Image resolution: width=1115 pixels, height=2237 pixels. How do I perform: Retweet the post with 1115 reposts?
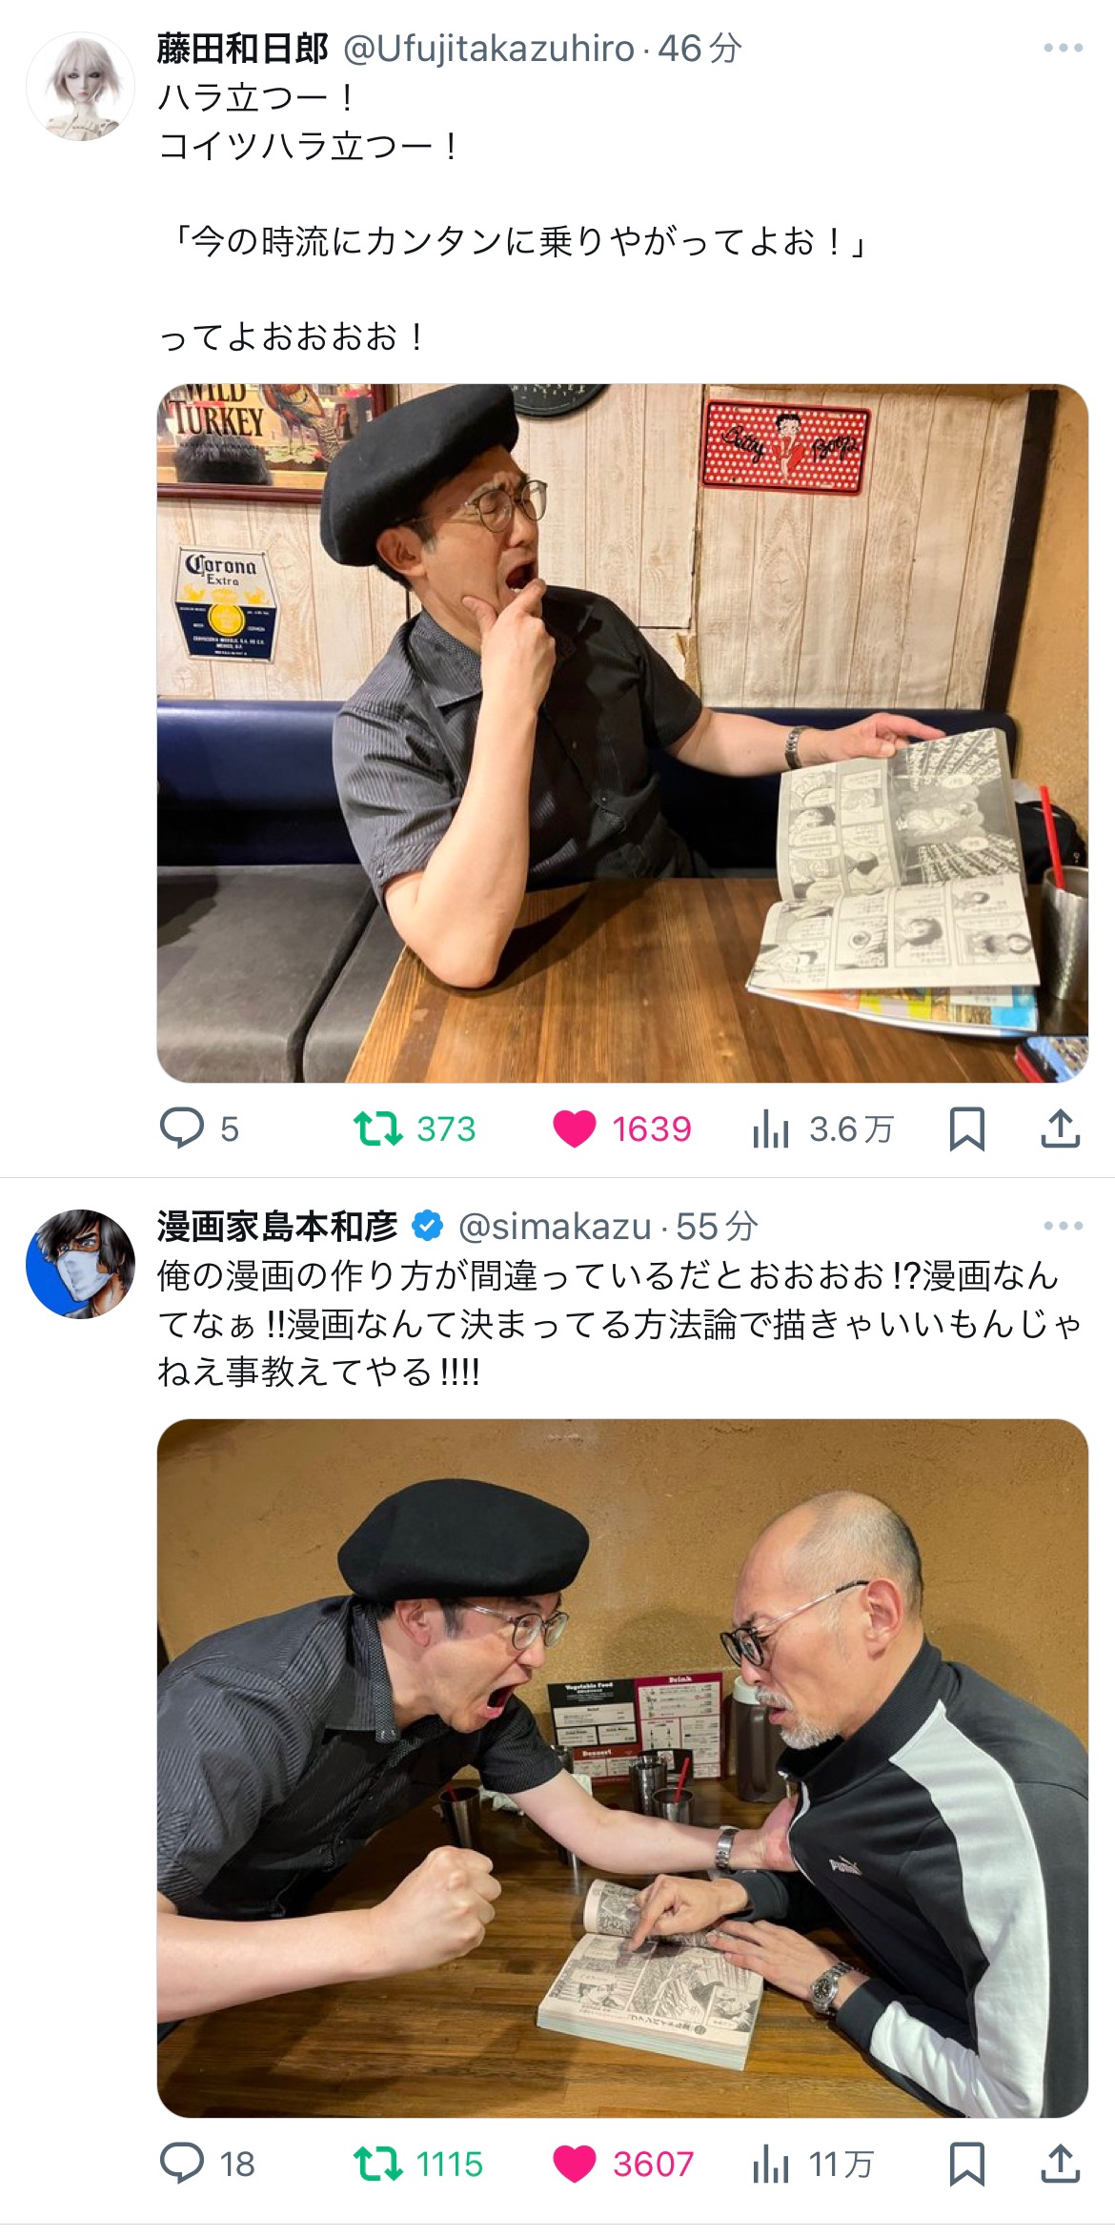(x=418, y=2164)
